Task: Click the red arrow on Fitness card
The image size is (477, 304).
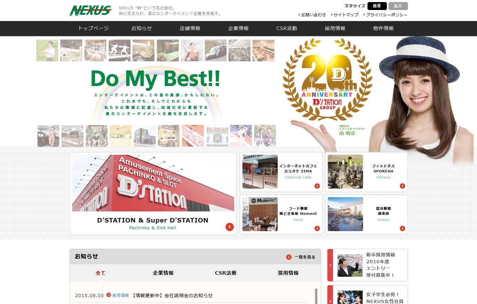Action: tap(402, 186)
